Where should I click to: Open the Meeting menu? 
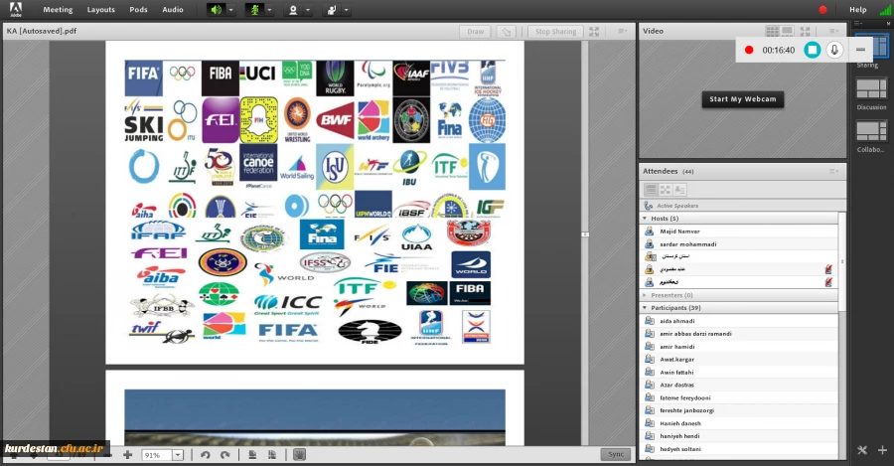coord(58,9)
